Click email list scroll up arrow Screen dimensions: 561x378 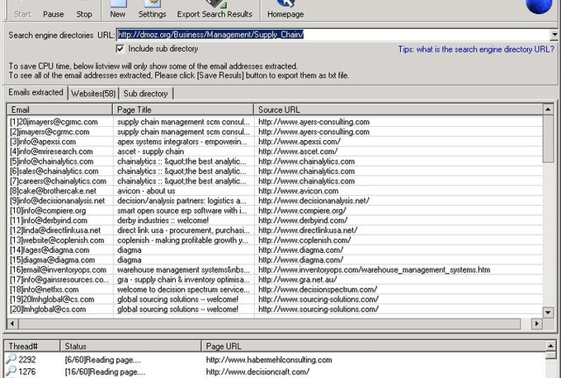coord(548,110)
